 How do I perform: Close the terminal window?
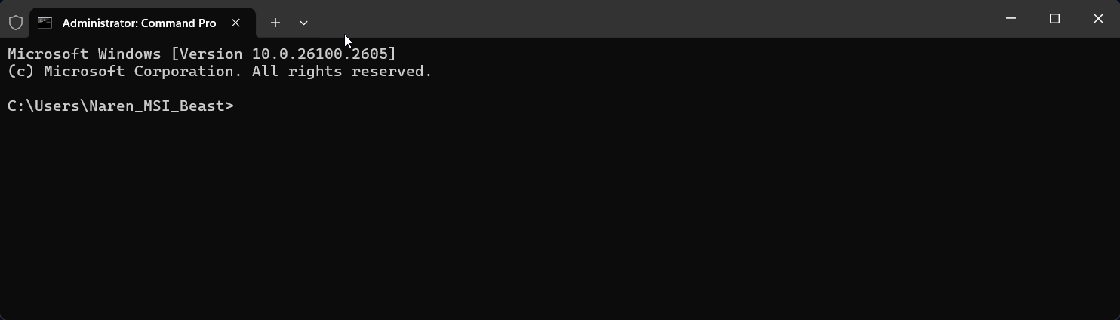[x=1098, y=19]
